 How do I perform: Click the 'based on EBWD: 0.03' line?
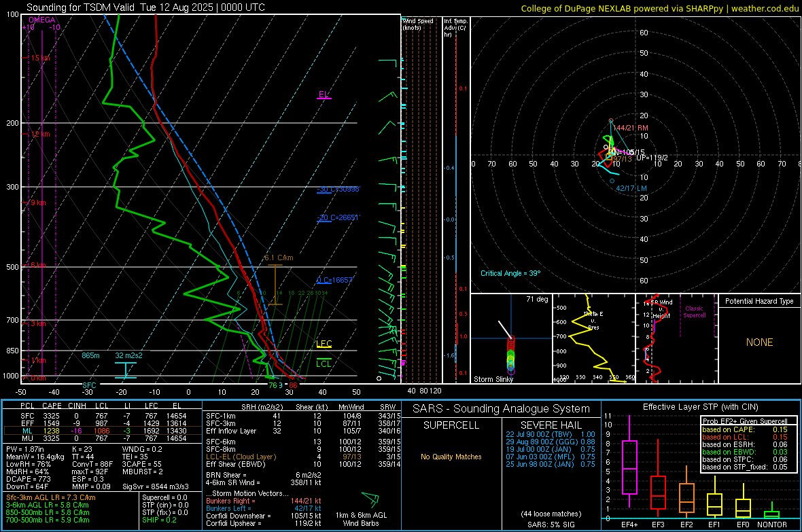pyautogui.click(x=745, y=452)
